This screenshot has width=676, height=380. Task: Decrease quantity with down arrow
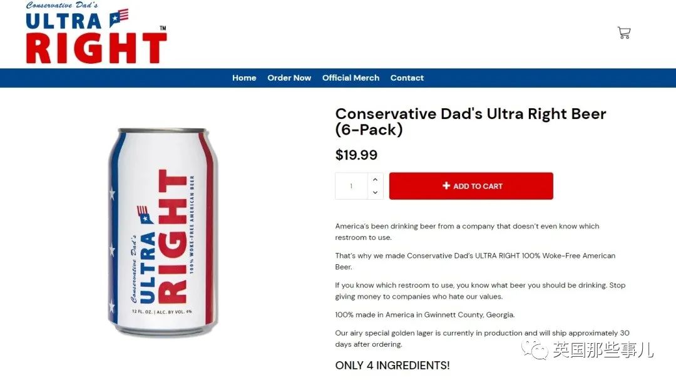375,192
